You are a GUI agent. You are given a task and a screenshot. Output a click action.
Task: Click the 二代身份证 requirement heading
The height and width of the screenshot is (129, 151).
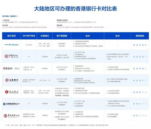6,20
